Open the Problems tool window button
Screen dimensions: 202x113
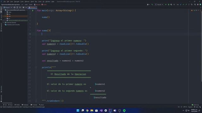point(25,105)
